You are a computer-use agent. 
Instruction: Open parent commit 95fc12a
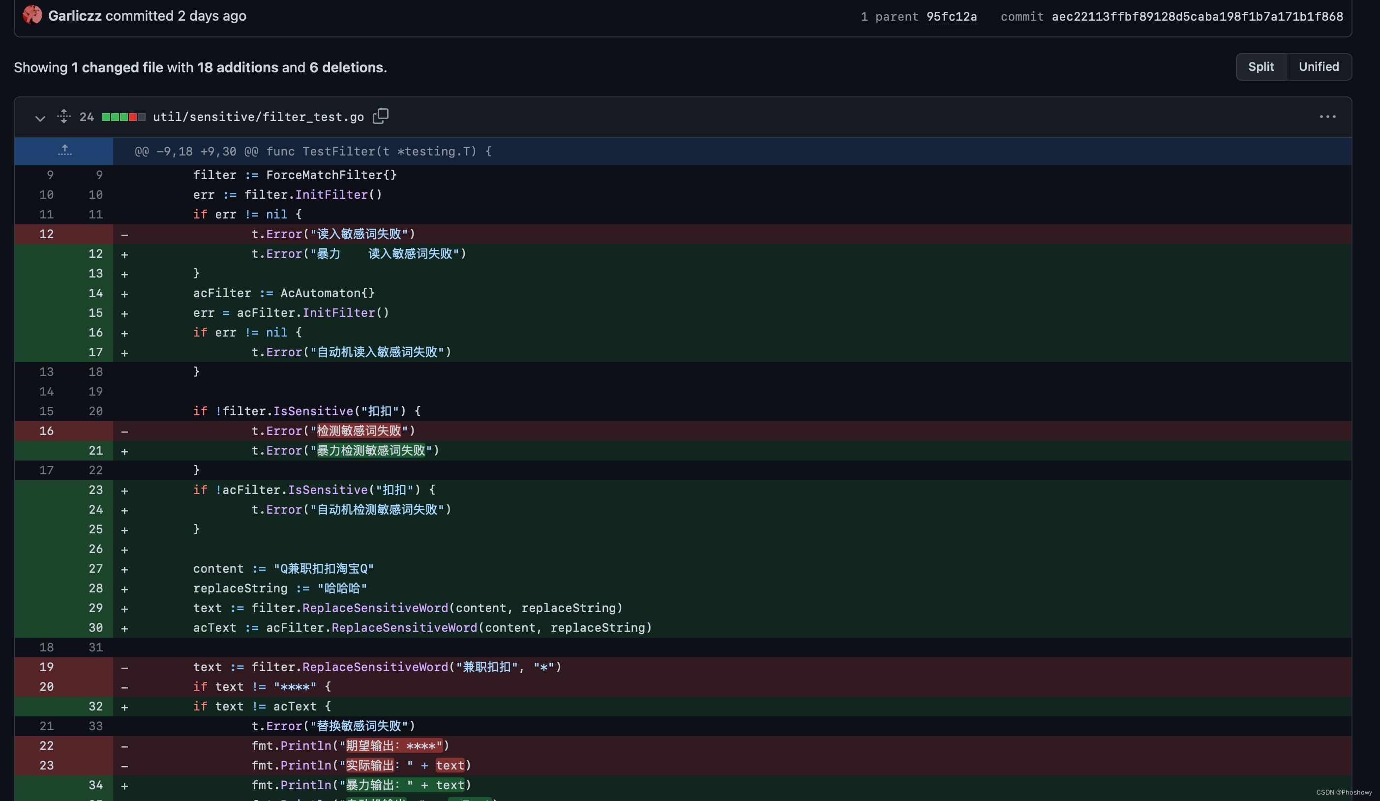coord(951,16)
